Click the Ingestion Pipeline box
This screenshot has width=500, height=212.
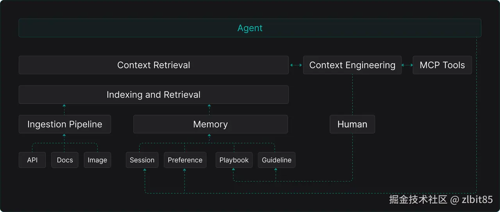pyautogui.click(x=65, y=124)
